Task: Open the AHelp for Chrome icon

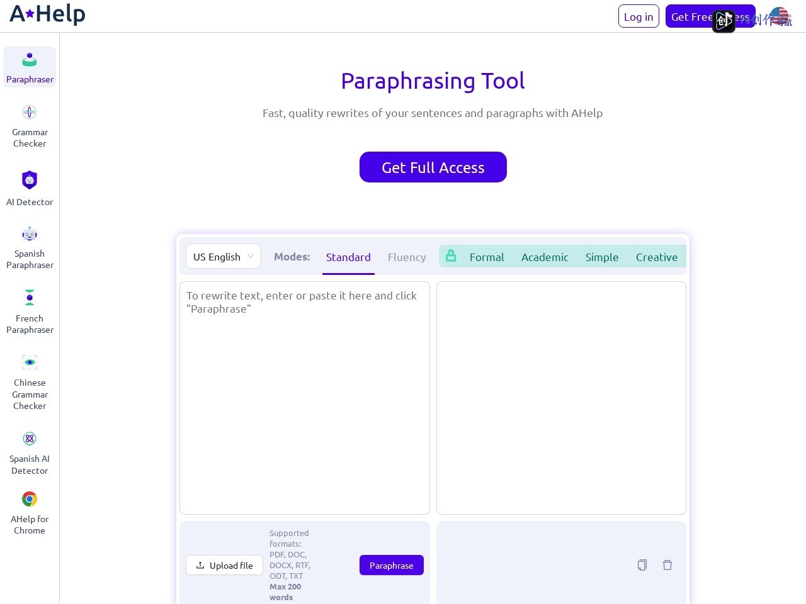Action: (x=30, y=499)
